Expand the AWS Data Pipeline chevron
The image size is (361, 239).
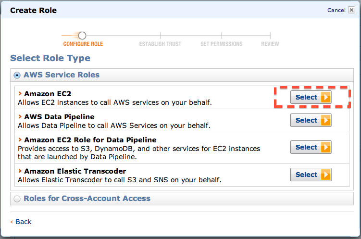[20, 116]
